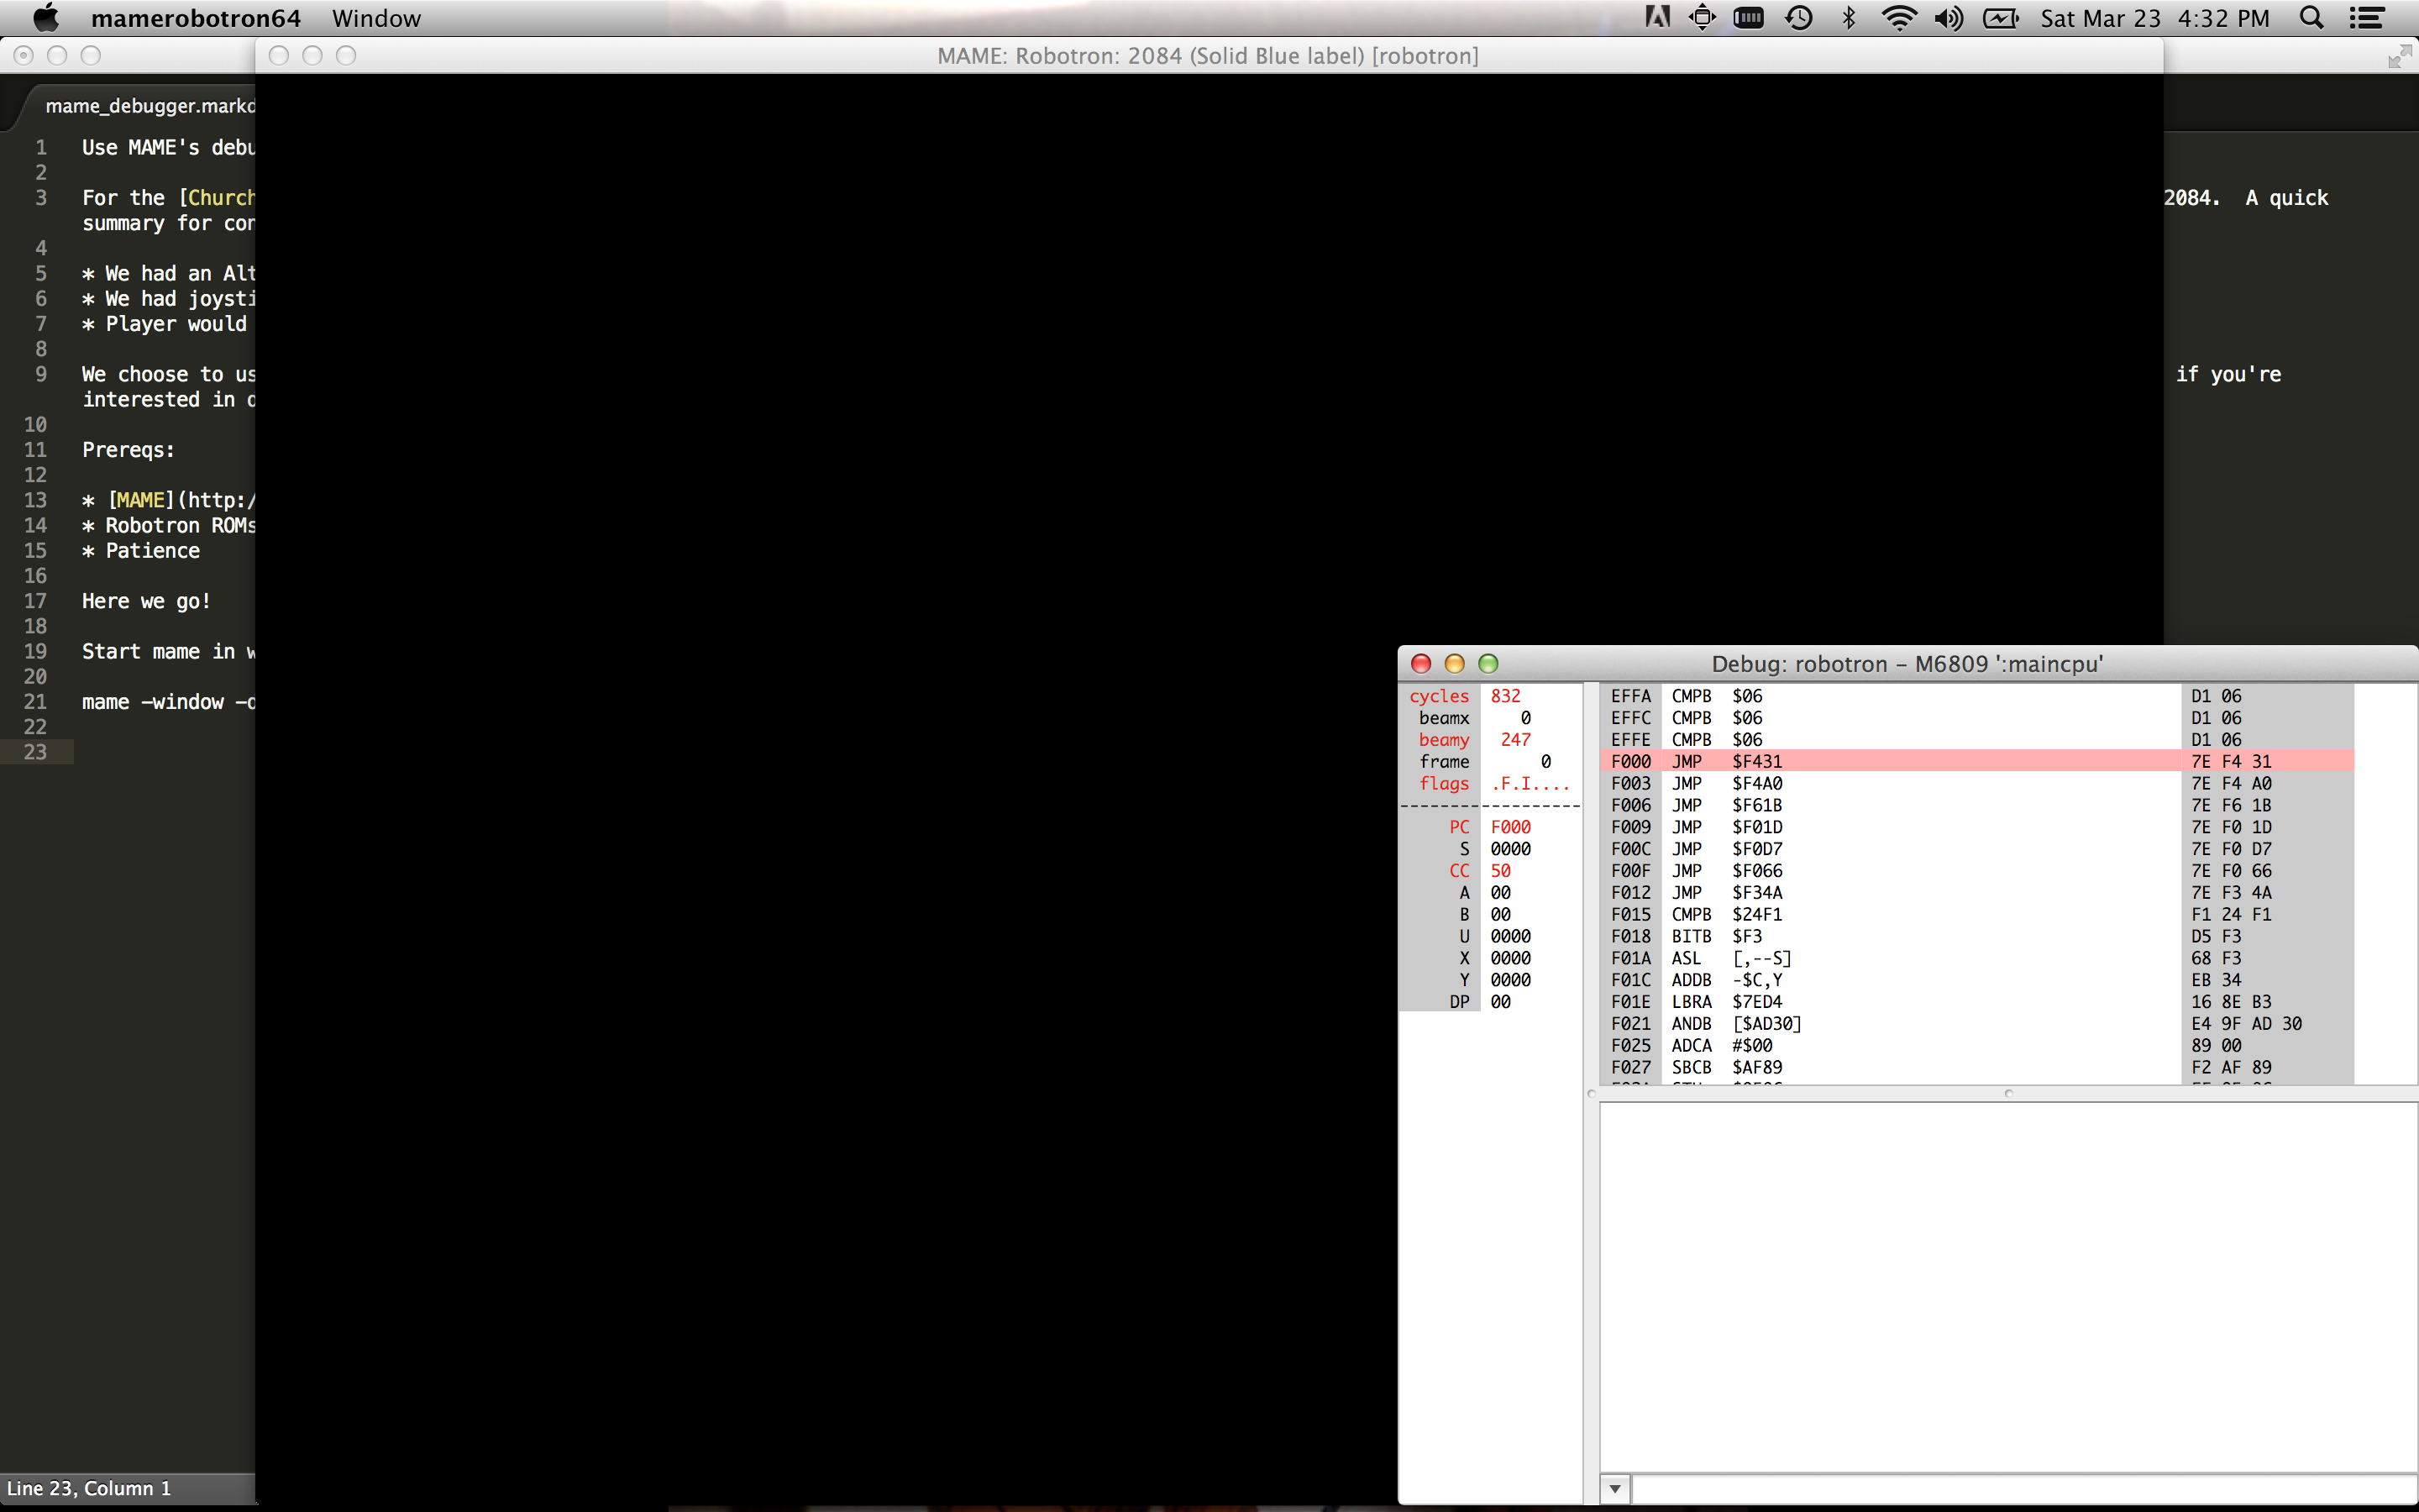Screen dimensions: 2419x1512
Task: Click line number 23 in the editor gutter
Action: pyautogui.click(x=36, y=753)
